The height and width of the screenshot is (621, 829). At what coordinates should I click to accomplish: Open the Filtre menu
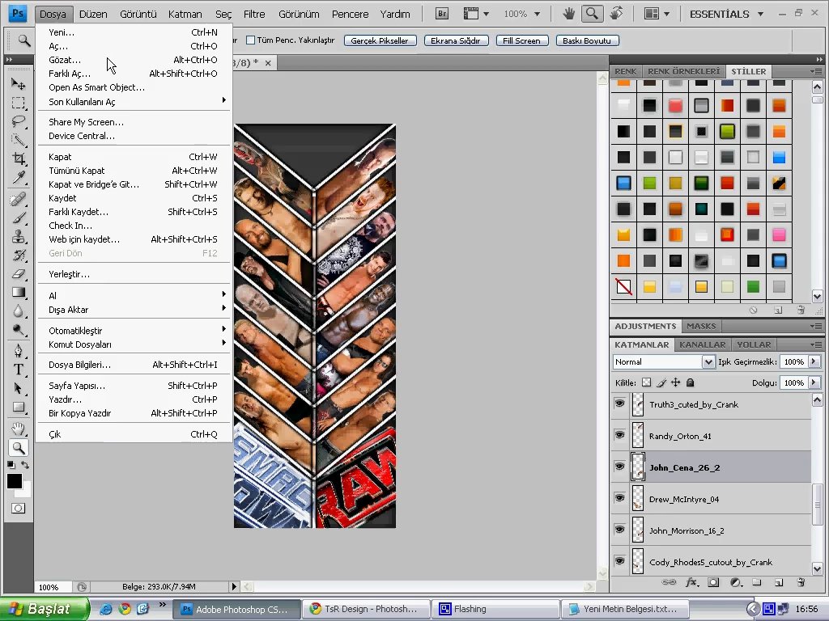point(254,15)
